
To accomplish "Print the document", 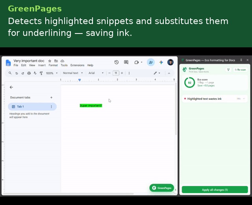I will 29,73.
